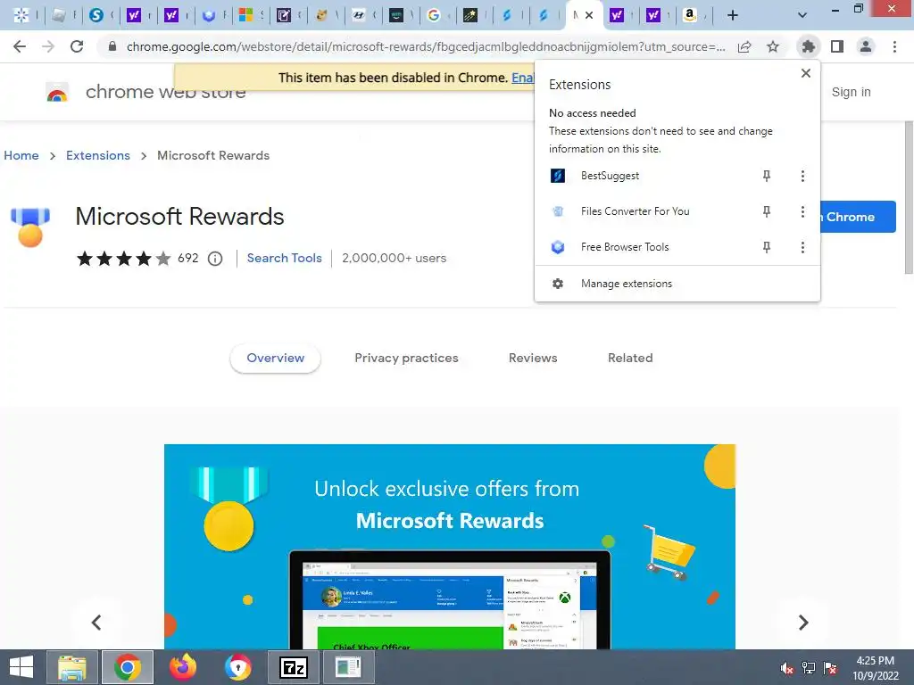914x685 pixels.
Task: Open the tab search dropdown arrow
Action: (802, 16)
